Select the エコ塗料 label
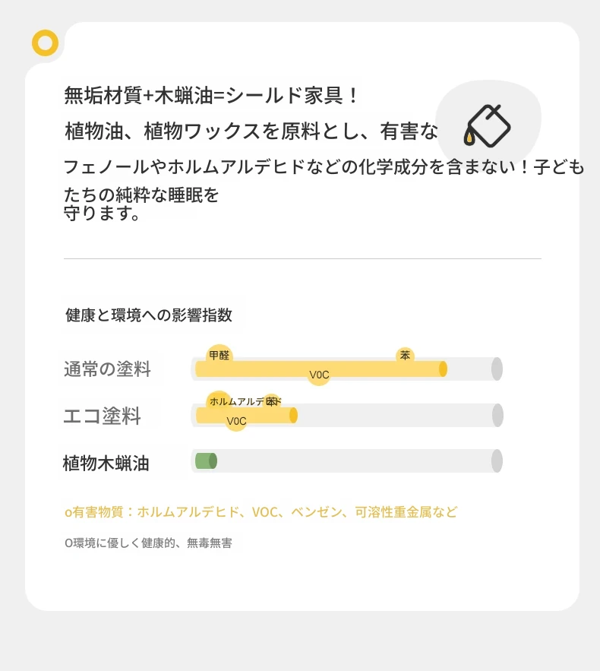Image resolution: width=600 pixels, height=671 pixels. point(103,416)
